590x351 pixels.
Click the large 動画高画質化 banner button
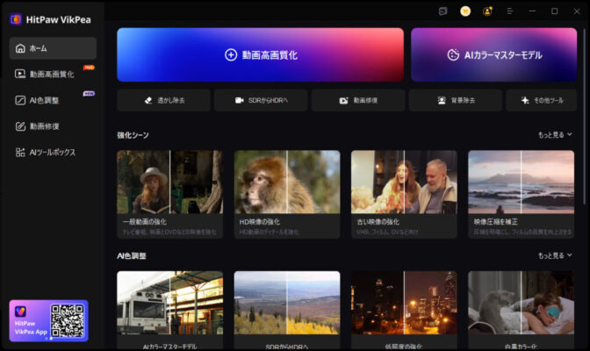click(261, 55)
